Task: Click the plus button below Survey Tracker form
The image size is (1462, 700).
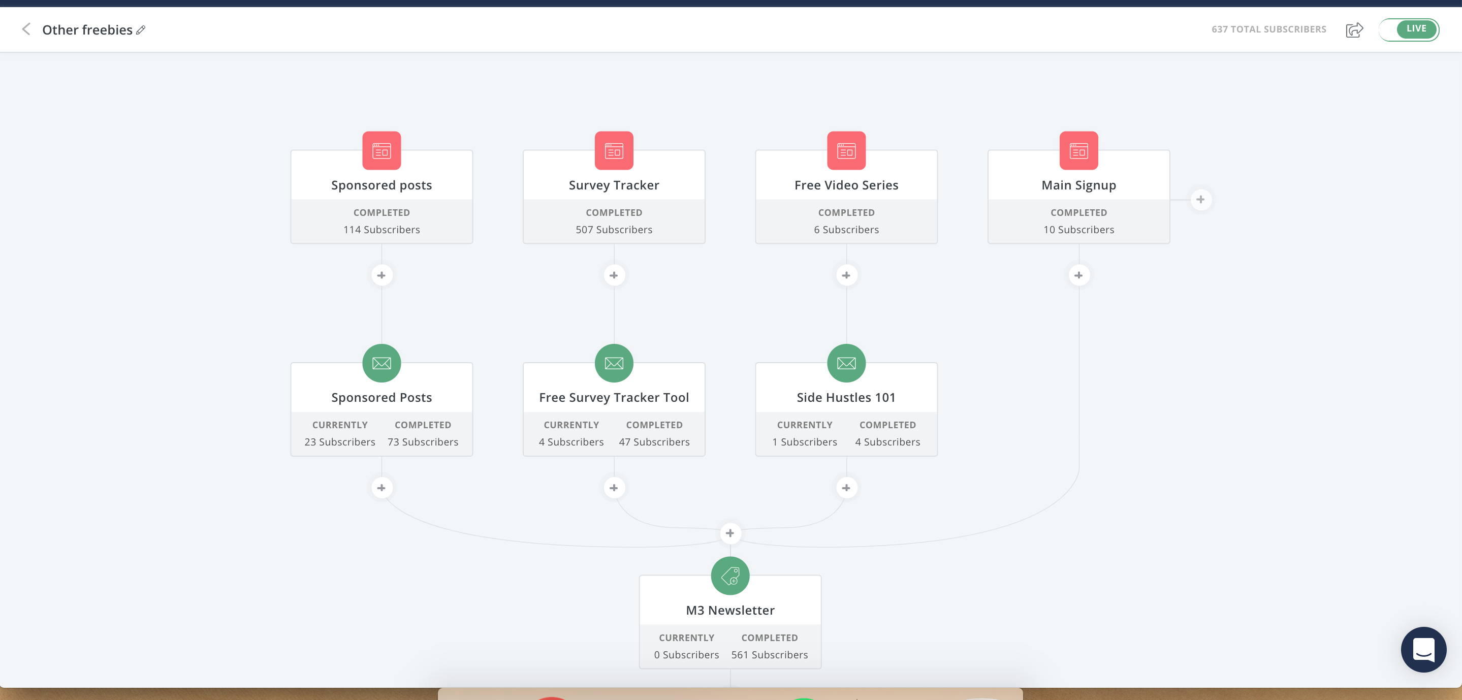Action: [614, 275]
